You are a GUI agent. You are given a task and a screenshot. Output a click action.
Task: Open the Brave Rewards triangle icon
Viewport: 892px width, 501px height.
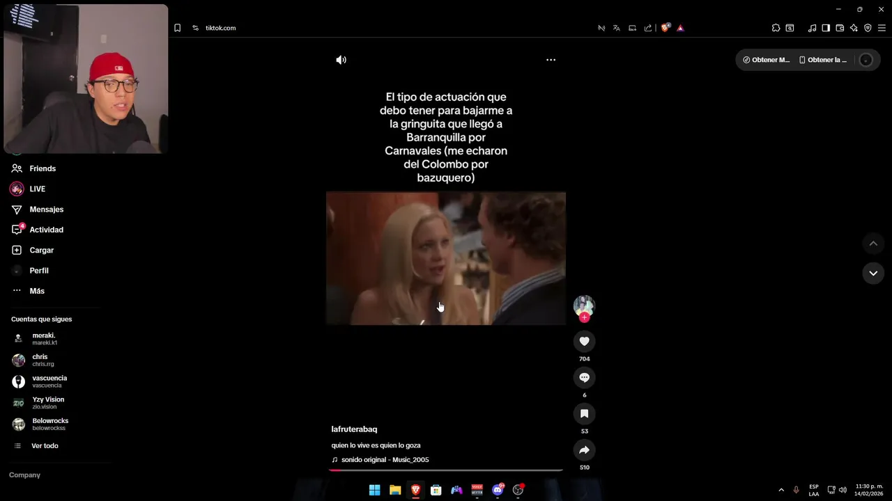[x=680, y=28]
